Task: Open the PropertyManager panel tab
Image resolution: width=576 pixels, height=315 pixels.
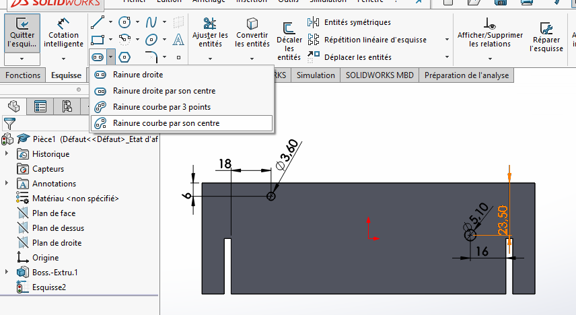Action: point(41,106)
